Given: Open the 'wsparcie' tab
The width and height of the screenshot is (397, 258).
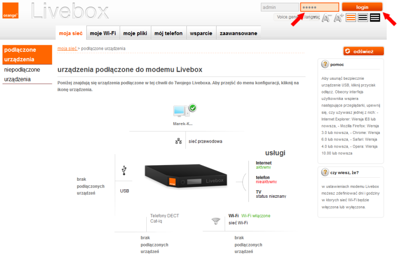Looking at the screenshot, I should pos(201,33).
